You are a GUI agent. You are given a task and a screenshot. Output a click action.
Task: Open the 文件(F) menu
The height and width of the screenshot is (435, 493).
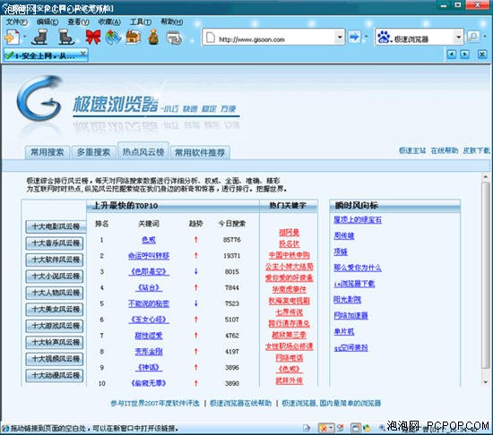click(17, 21)
